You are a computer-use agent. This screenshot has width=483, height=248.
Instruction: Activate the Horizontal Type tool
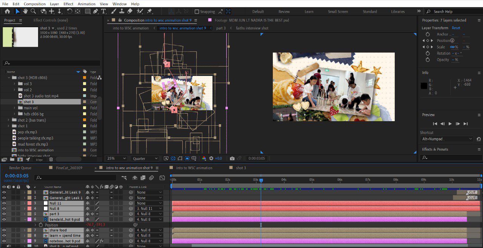pyautogui.click(x=103, y=12)
